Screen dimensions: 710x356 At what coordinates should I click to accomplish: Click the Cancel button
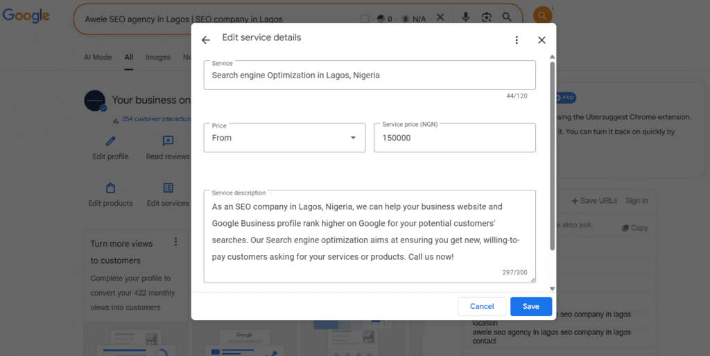482,306
